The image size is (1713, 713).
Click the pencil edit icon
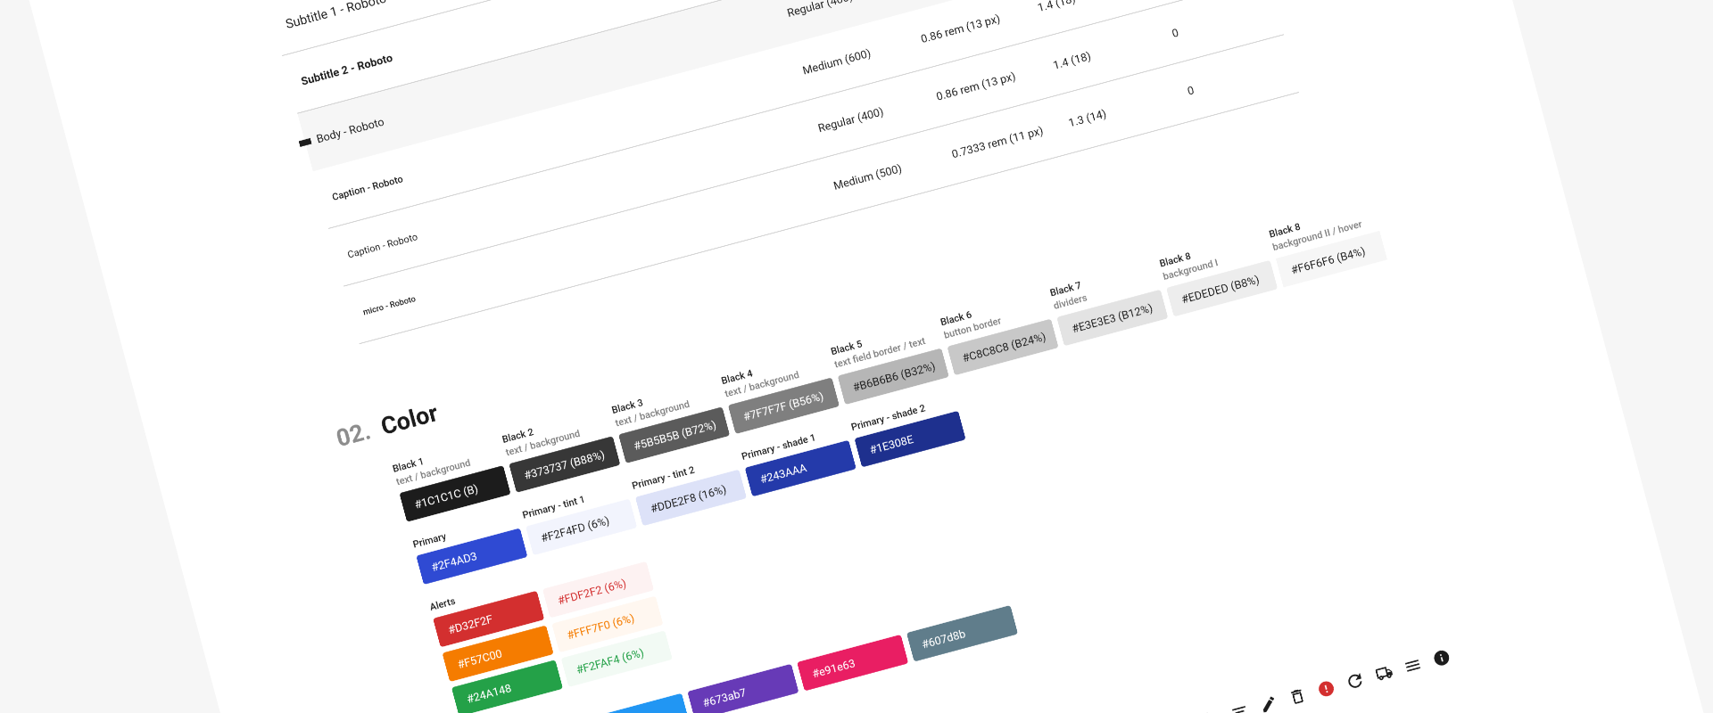click(1268, 704)
